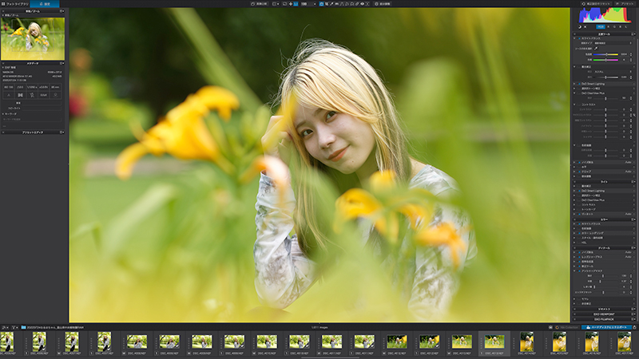Open the Metadata panel menu icon
This screenshot has width=639, height=359.
click(x=62, y=63)
